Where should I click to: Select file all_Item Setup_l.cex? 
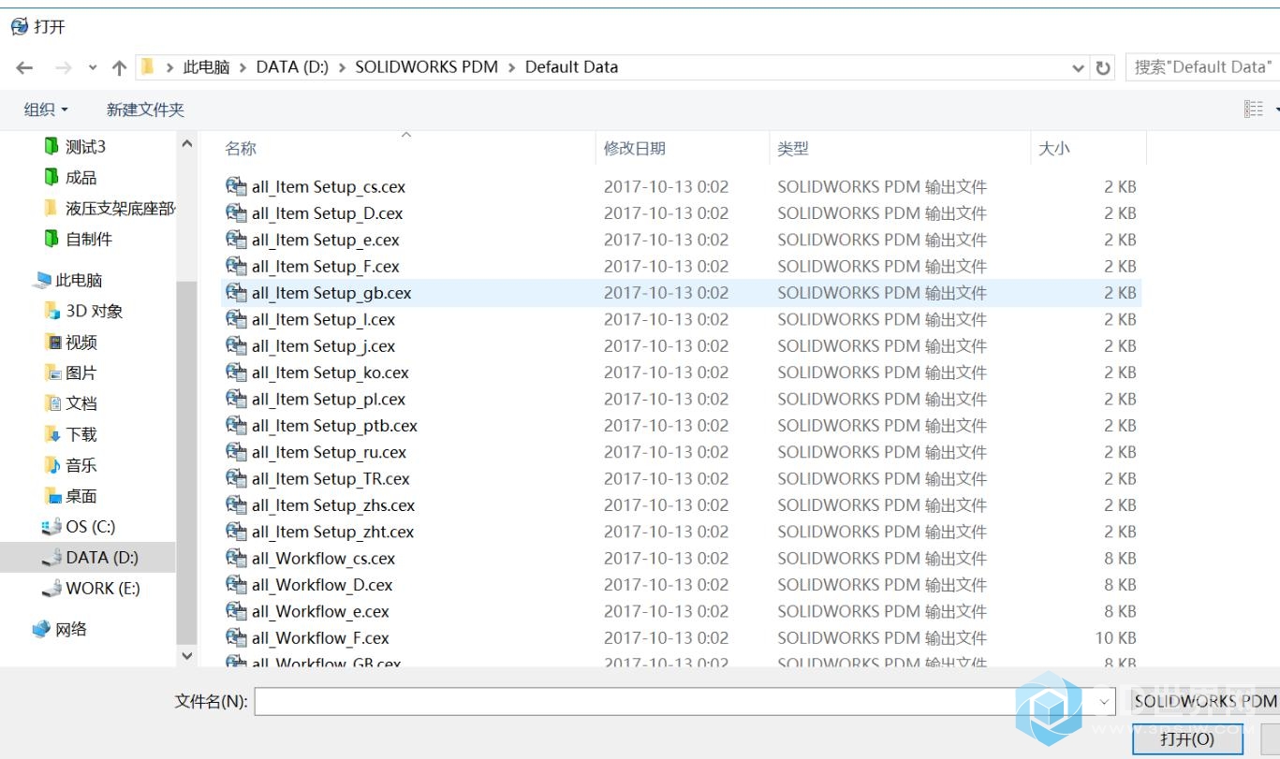[x=323, y=319]
